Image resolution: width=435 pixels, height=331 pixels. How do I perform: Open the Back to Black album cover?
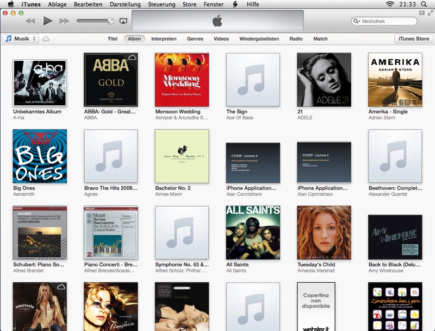tap(395, 237)
